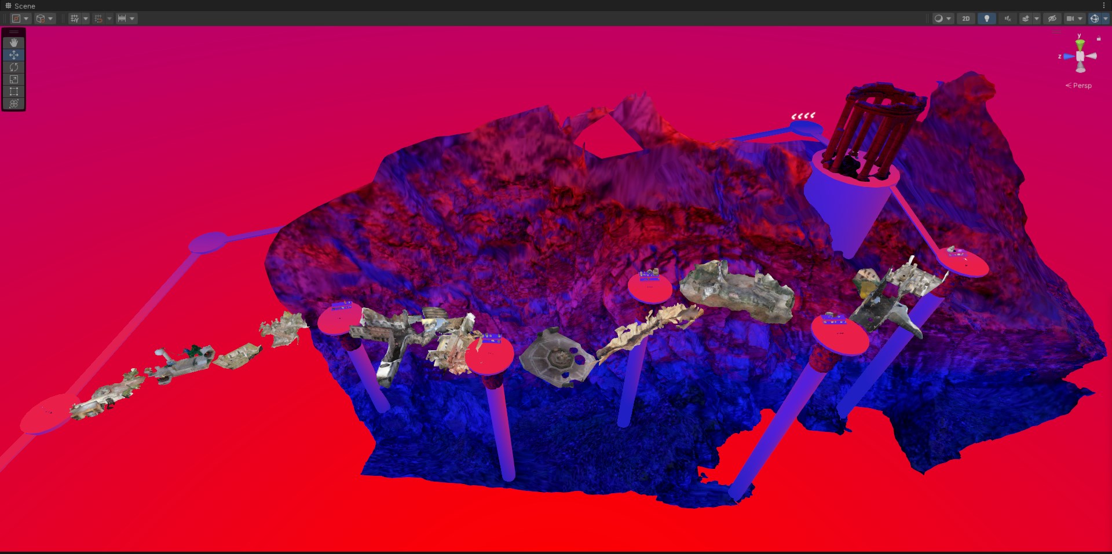Select the Rotate tool

tap(14, 67)
